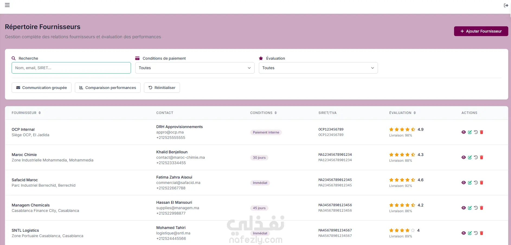511x245 pixels.
Task: Click the logout icon in header
Action: tap(506, 5)
